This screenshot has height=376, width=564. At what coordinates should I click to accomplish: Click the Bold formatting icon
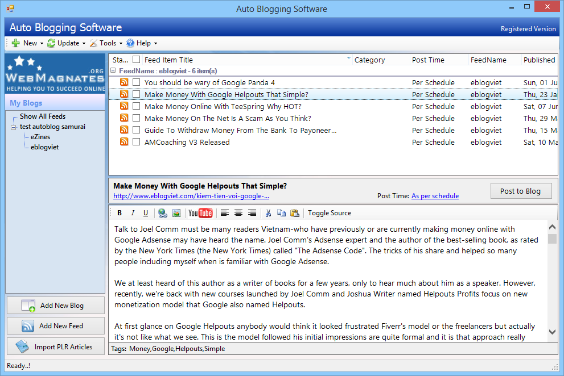[120, 213]
